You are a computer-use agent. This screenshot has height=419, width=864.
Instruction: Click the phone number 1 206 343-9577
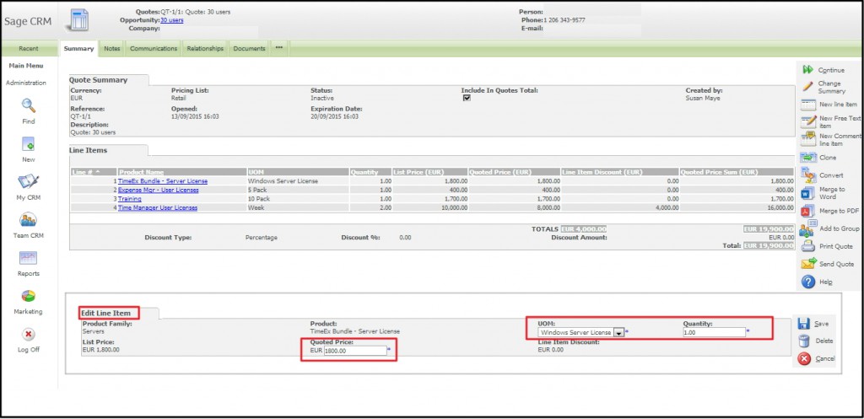(564, 20)
